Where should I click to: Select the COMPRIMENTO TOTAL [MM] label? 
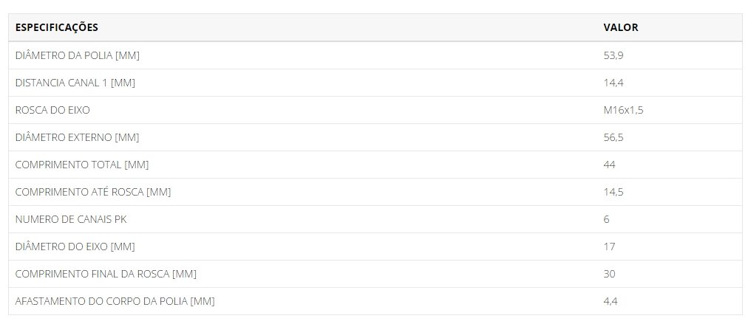82,165
